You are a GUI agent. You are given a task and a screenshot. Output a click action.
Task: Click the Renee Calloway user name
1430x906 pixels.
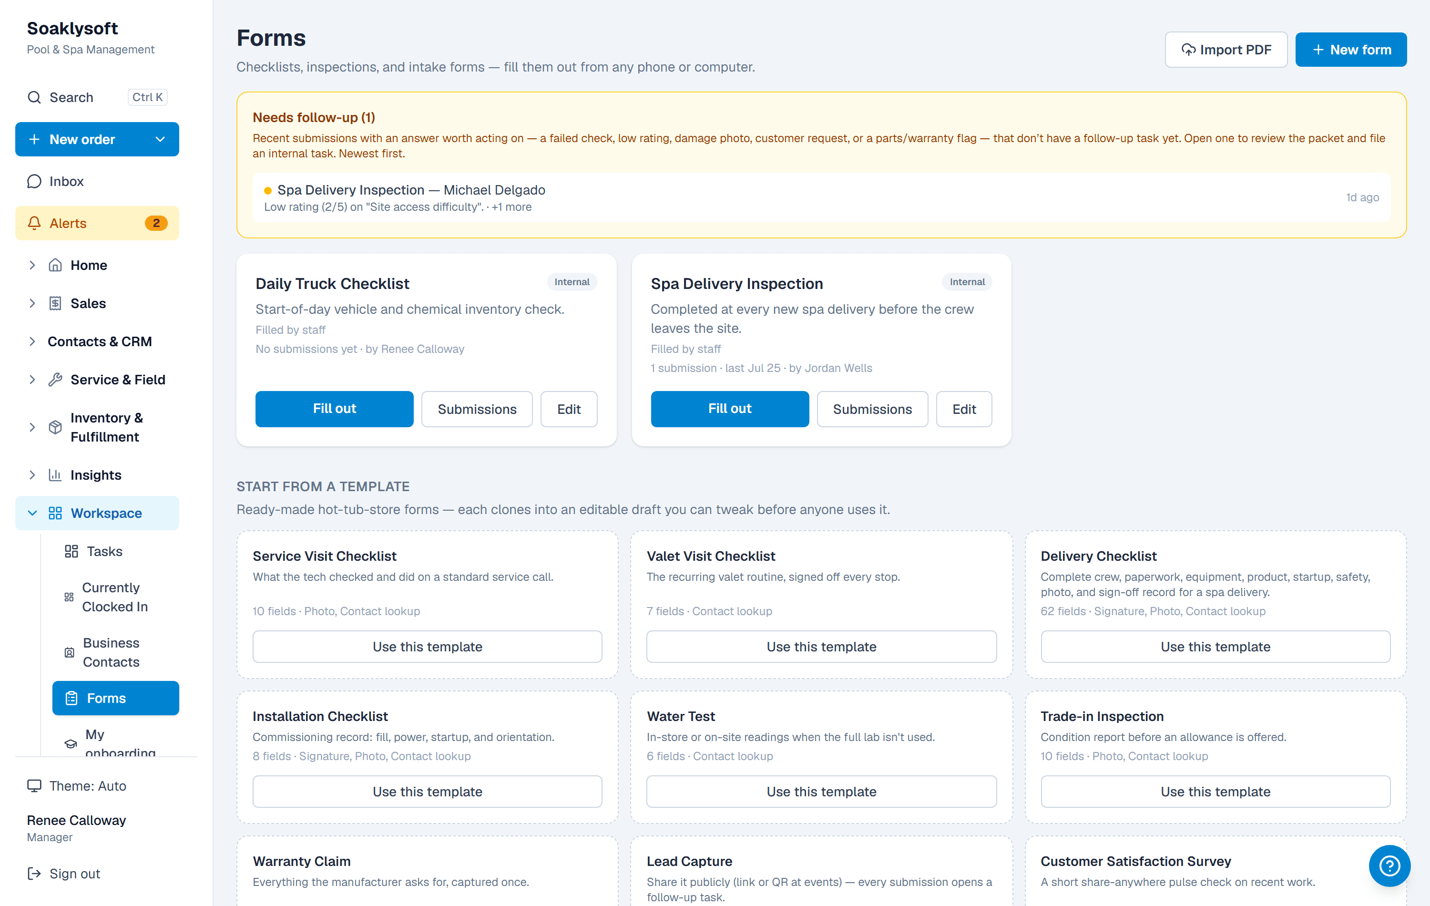pyautogui.click(x=76, y=820)
